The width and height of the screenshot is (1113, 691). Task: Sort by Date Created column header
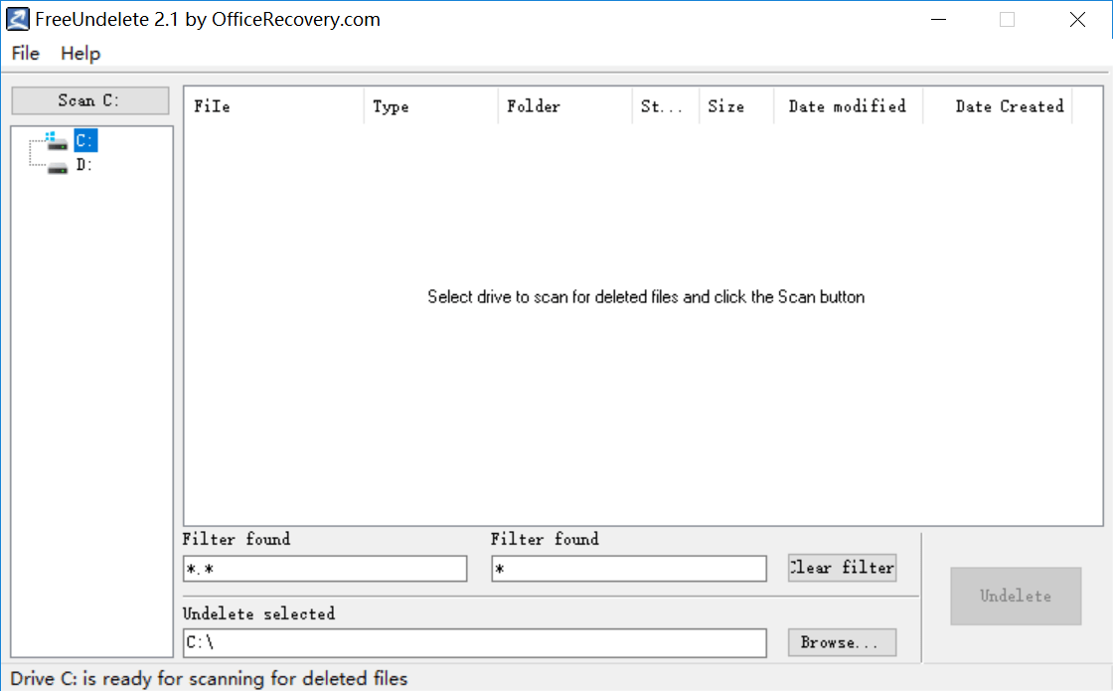pos(998,106)
